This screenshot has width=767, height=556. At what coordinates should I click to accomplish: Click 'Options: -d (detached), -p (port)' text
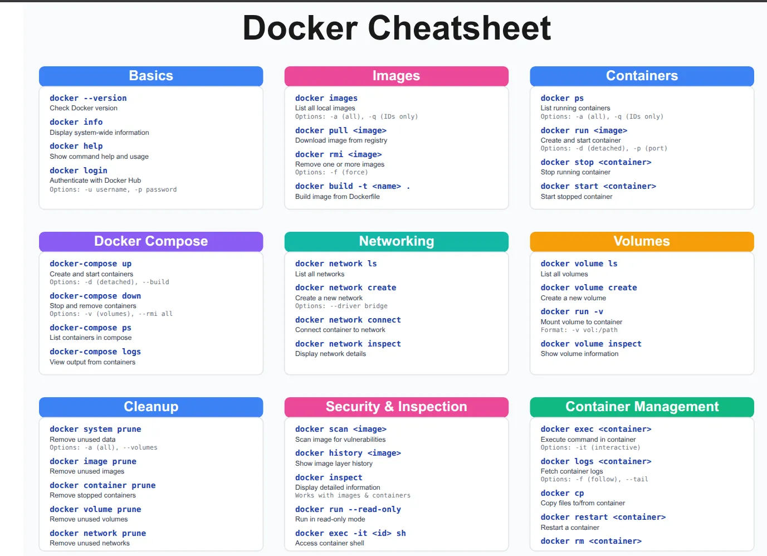(604, 148)
